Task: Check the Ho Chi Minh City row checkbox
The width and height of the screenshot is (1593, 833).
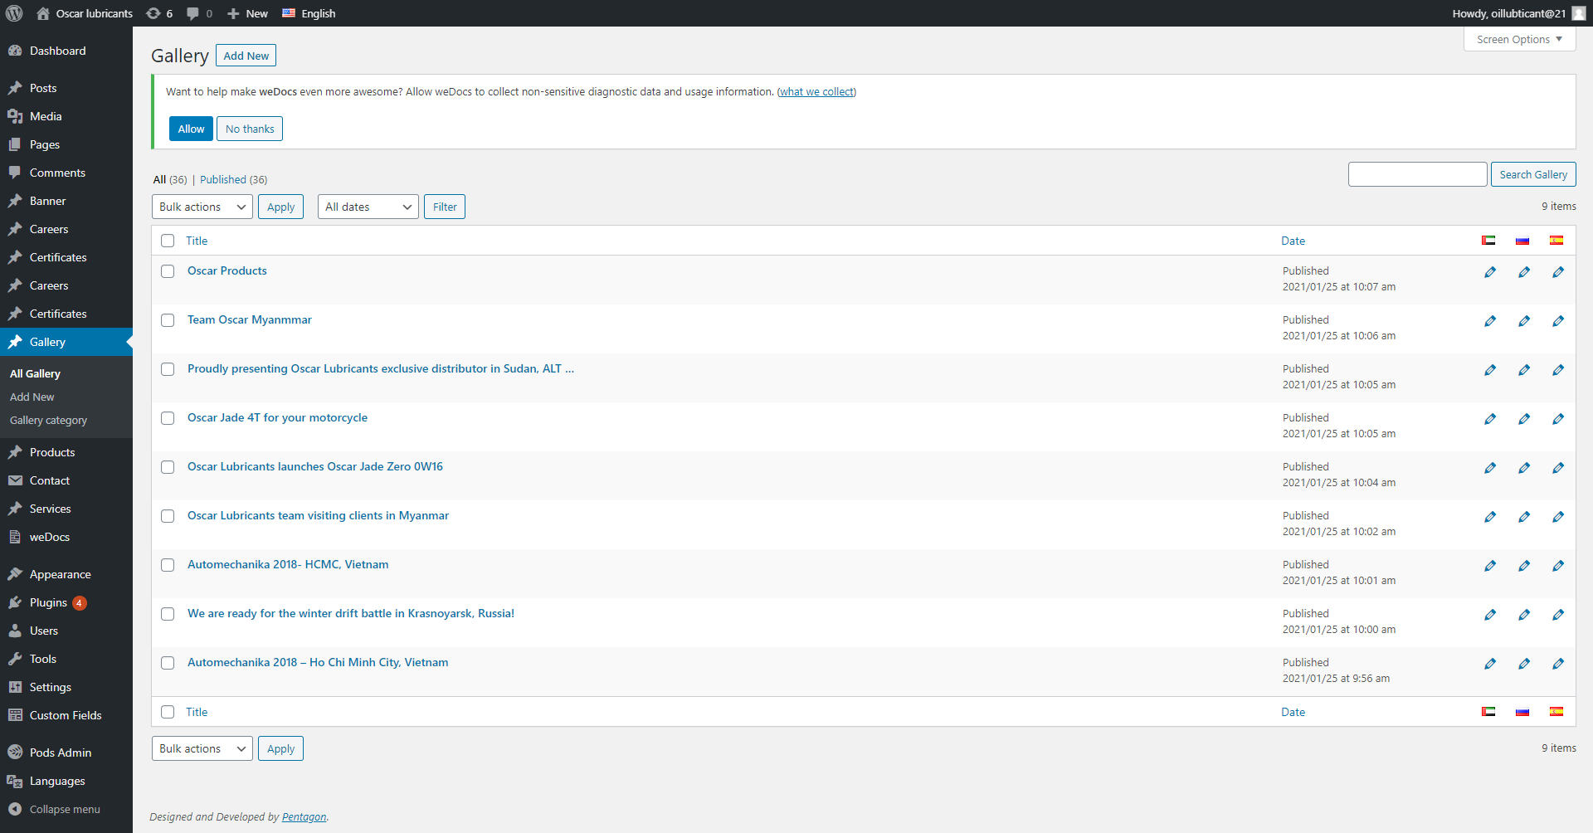Action: [168, 663]
